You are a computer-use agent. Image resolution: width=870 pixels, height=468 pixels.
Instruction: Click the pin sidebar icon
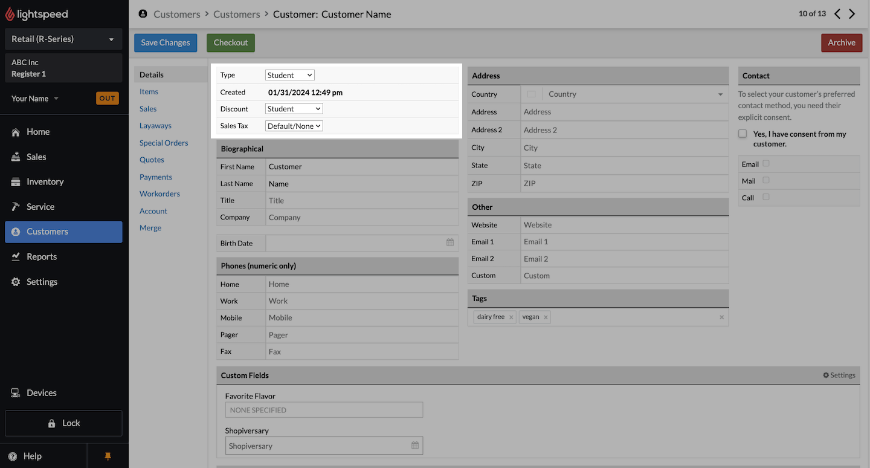pyautogui.click(x=108, y=456)
